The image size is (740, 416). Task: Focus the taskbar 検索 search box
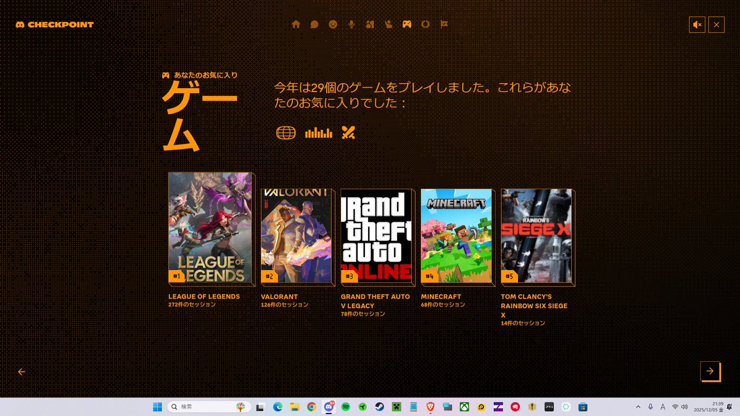pos(209,407)
